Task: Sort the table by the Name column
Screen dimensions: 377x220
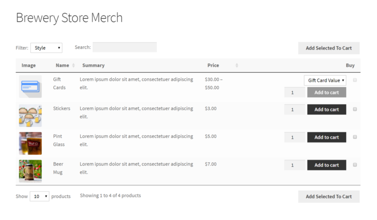Action: [x=65, y=65]
